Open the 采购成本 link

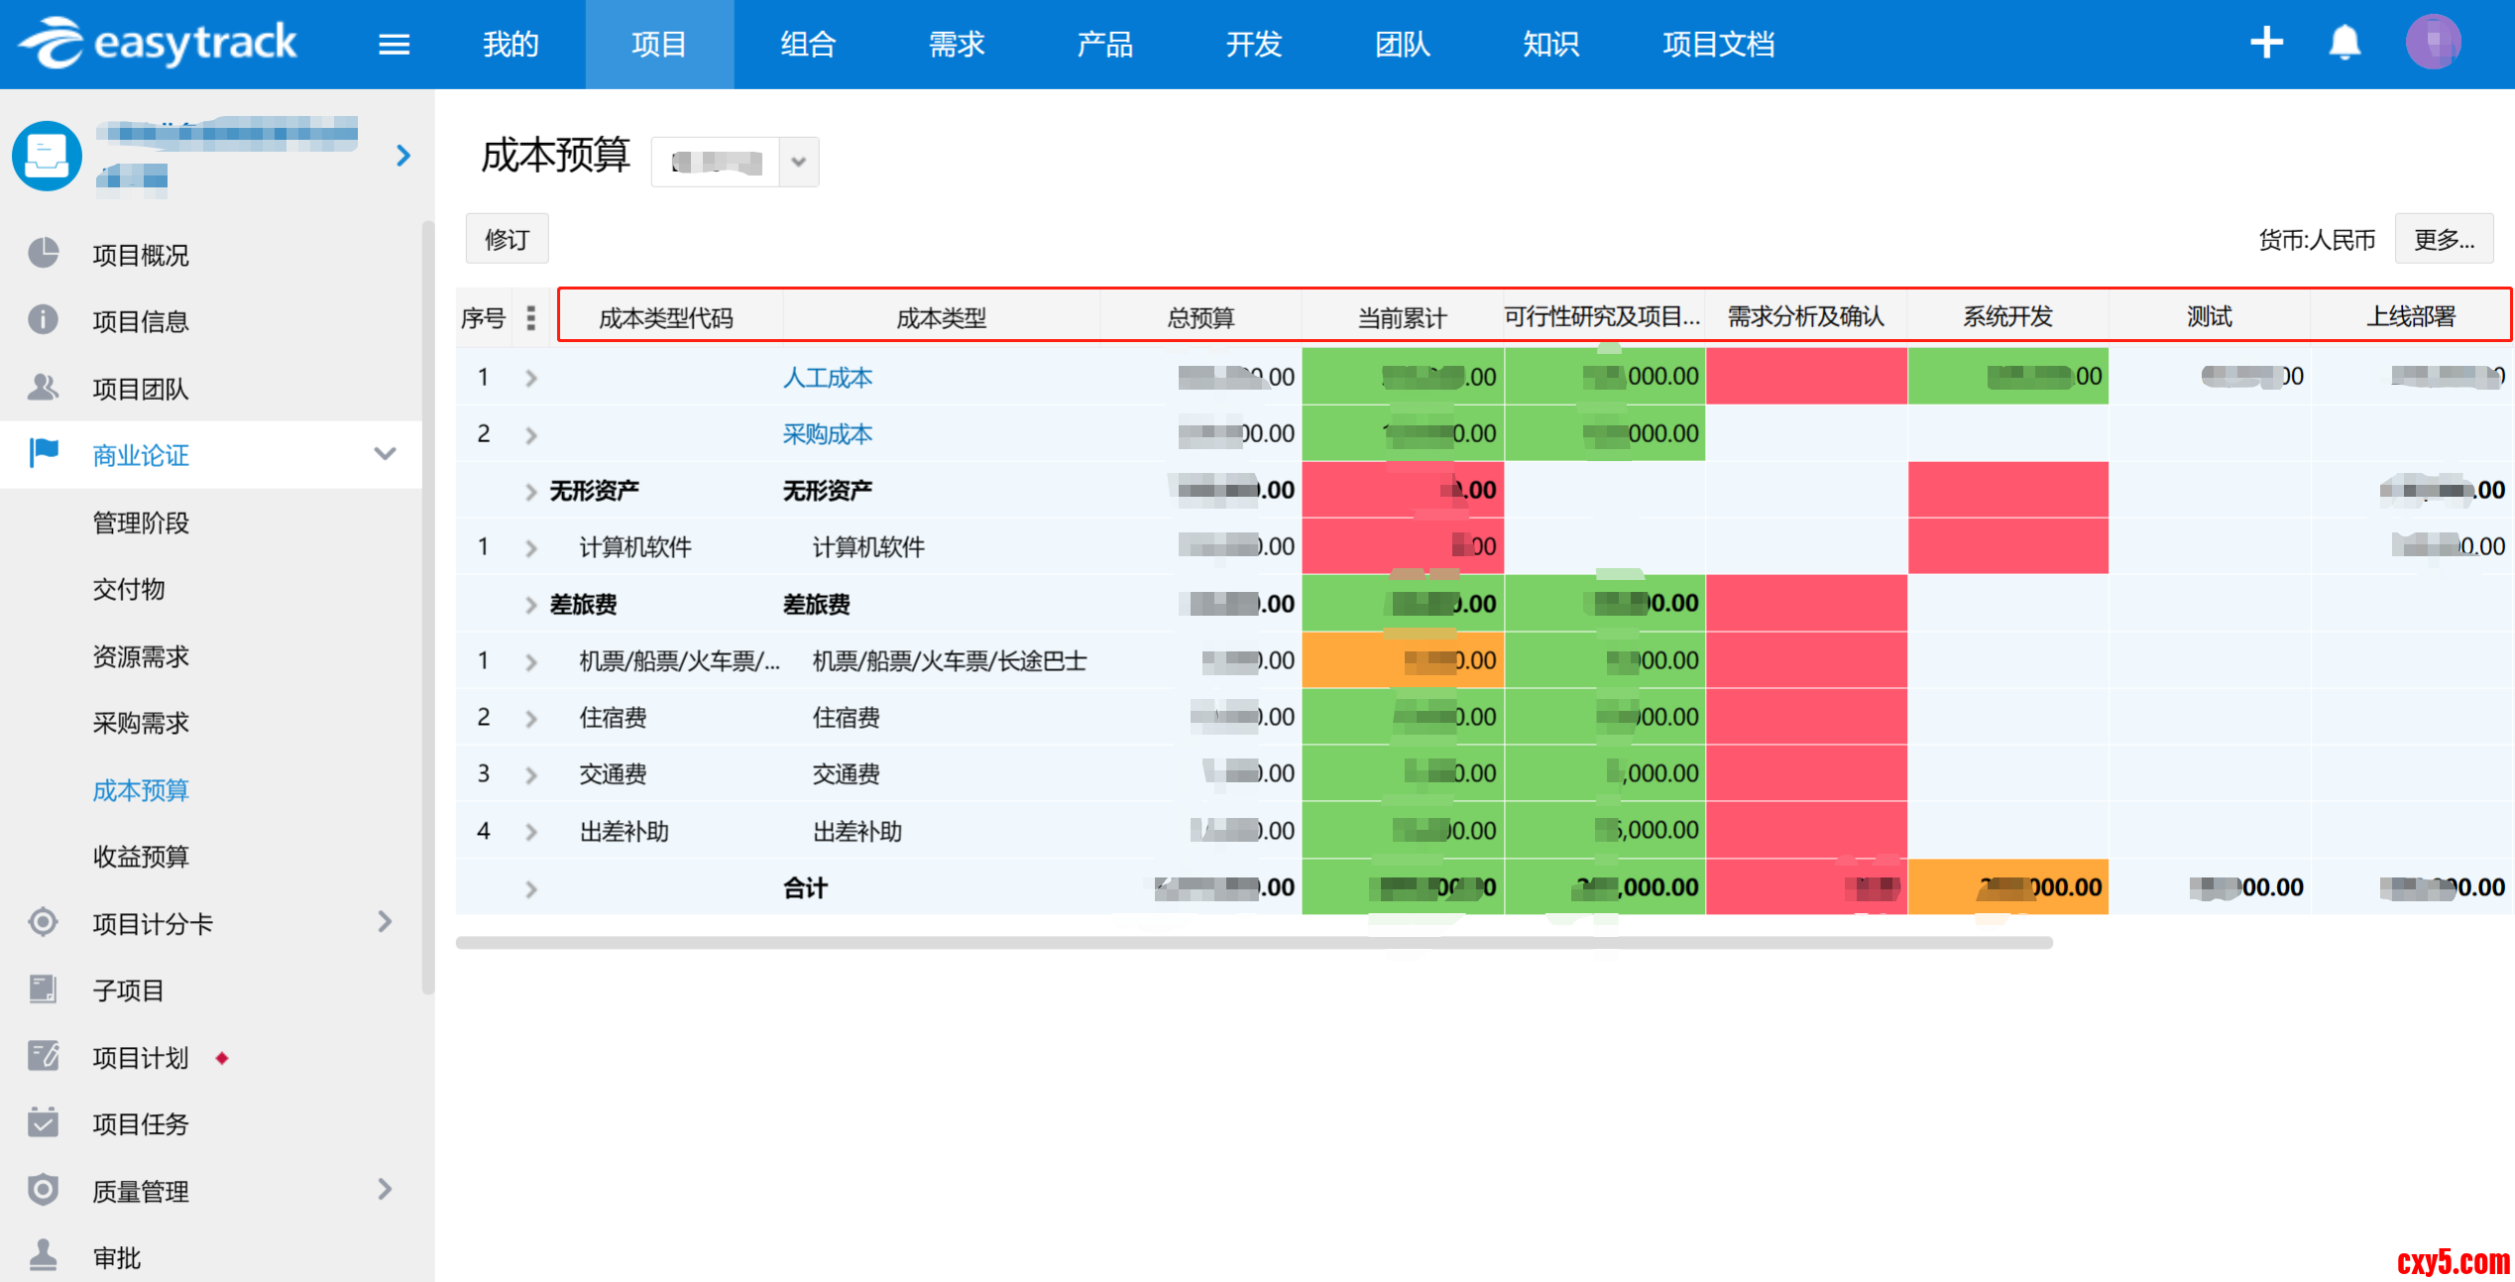point(827,434)
